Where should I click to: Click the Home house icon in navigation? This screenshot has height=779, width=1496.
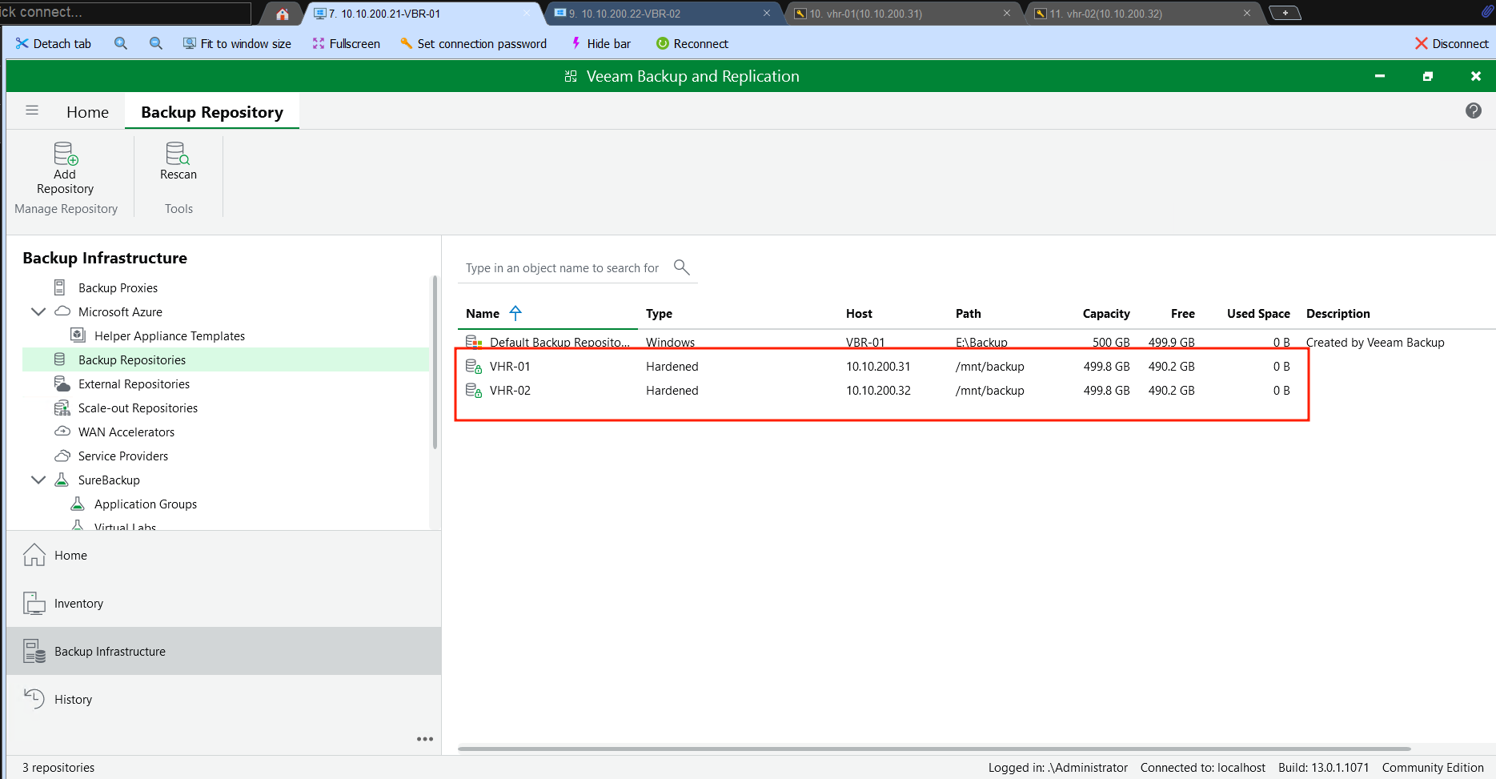tap(34, 555)
